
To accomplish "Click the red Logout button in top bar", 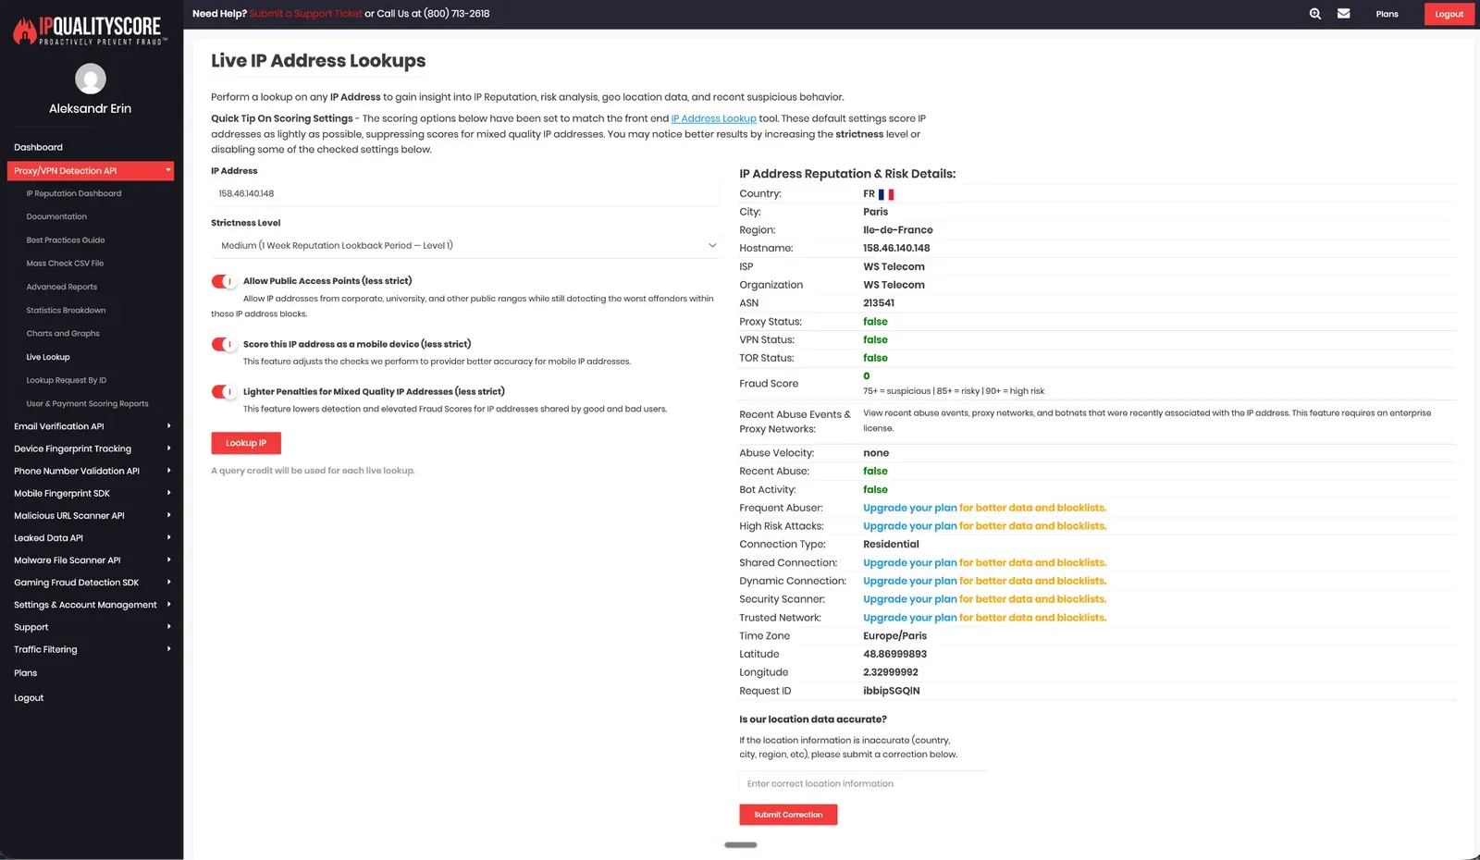I will pos(1449,14).
